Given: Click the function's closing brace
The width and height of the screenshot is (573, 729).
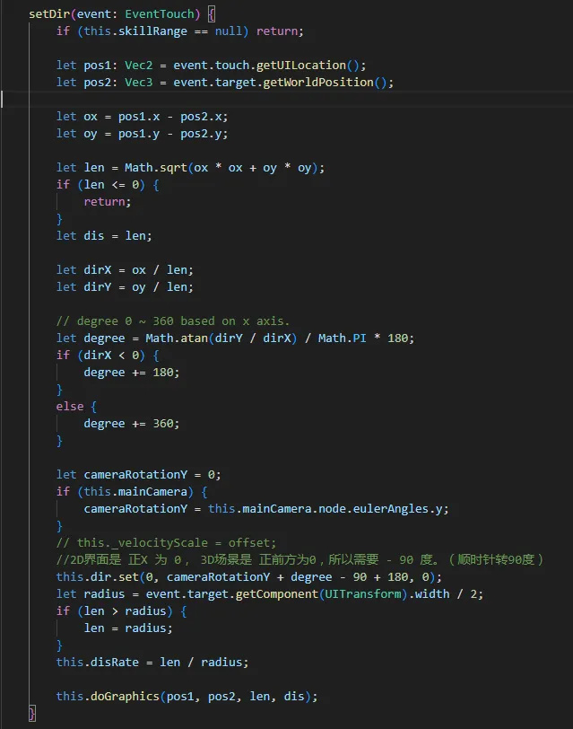Looking at the screenshot, I should point(32,713).
